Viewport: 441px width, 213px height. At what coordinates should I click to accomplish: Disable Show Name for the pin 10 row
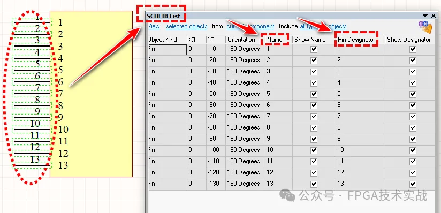tap(314, 150)
